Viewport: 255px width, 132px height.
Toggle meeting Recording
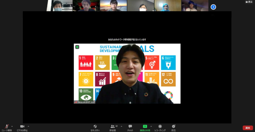160,128
